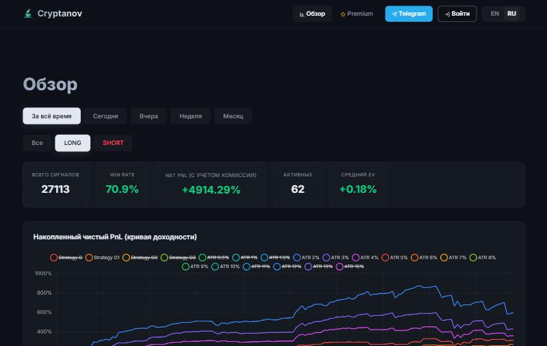Image resolution: width=547 pixels, height=346 pixels.
Task: Toggle ATR 7% legend series
Action: pyautogui.click(x=453, y=258)
